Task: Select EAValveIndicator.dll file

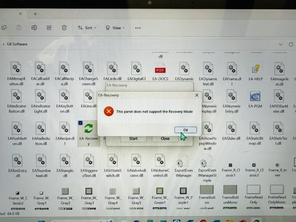Action: [136, 166]
